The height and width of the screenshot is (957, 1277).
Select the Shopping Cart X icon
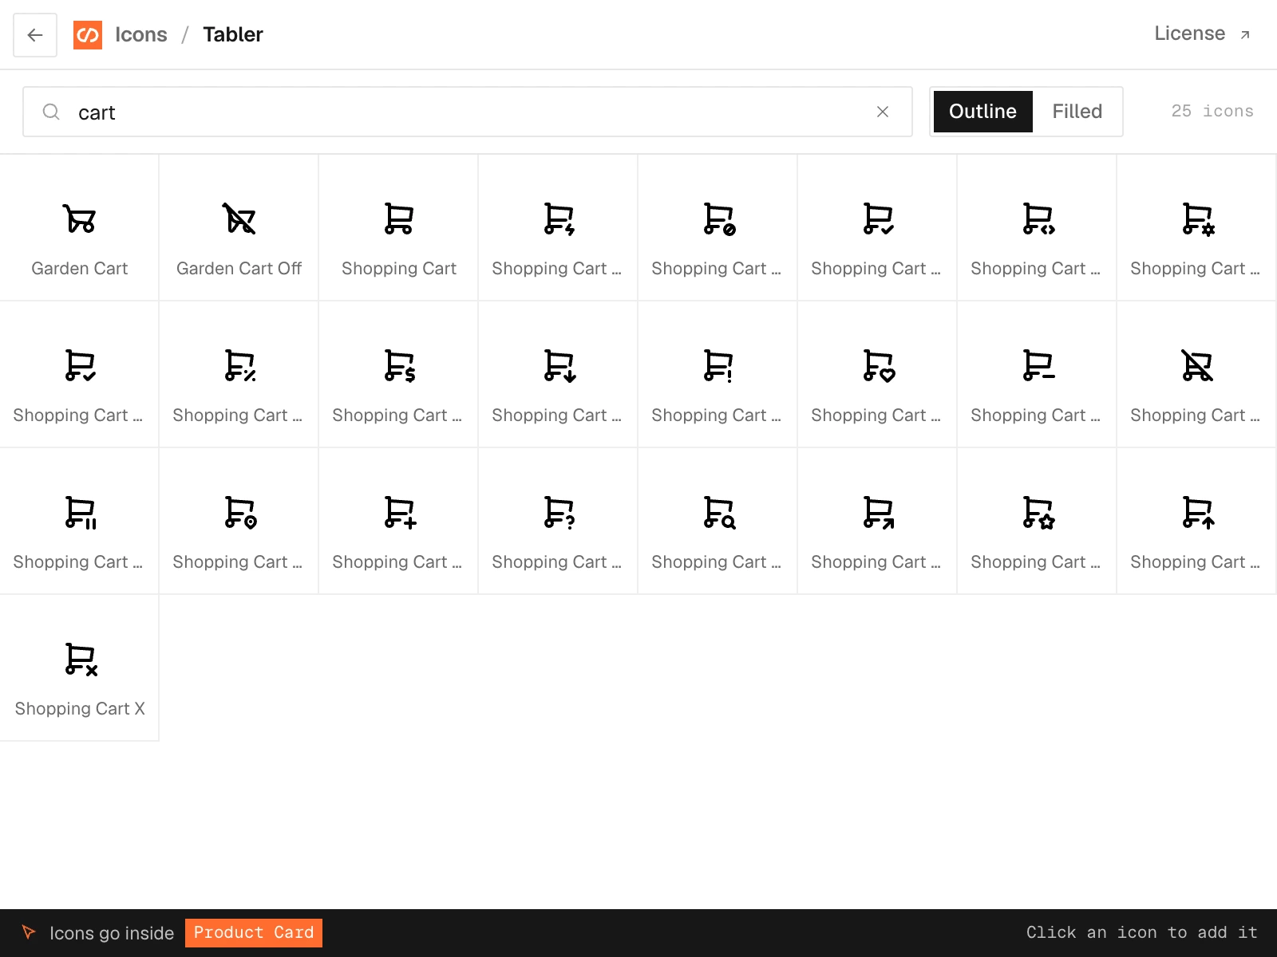[80, 668]
